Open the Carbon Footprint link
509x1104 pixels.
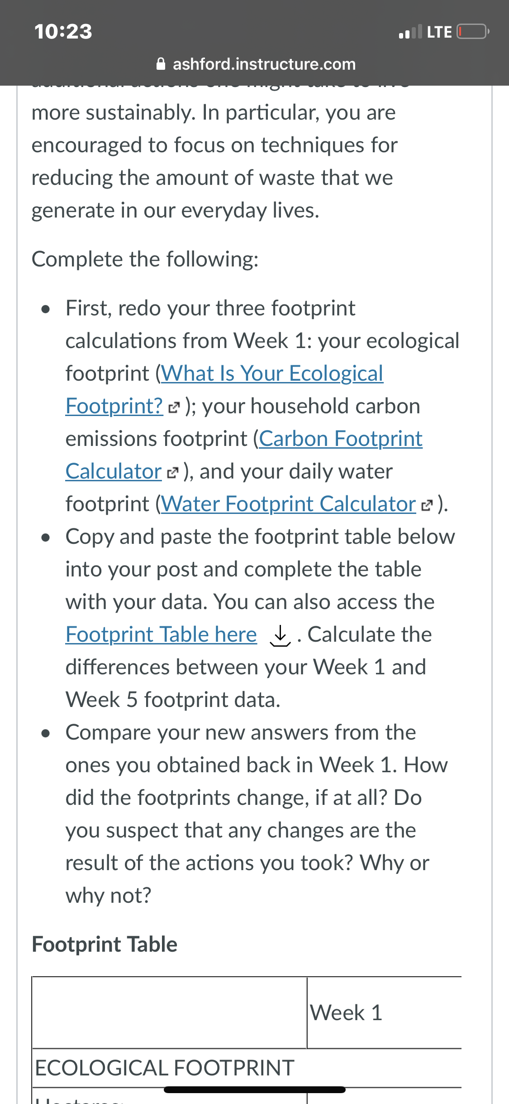tap(341, 439)
